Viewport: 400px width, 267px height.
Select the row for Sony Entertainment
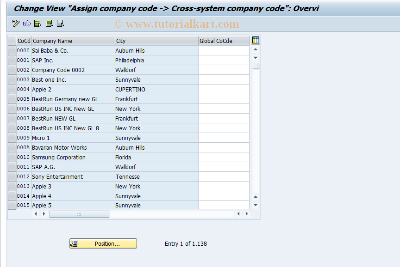12,176
